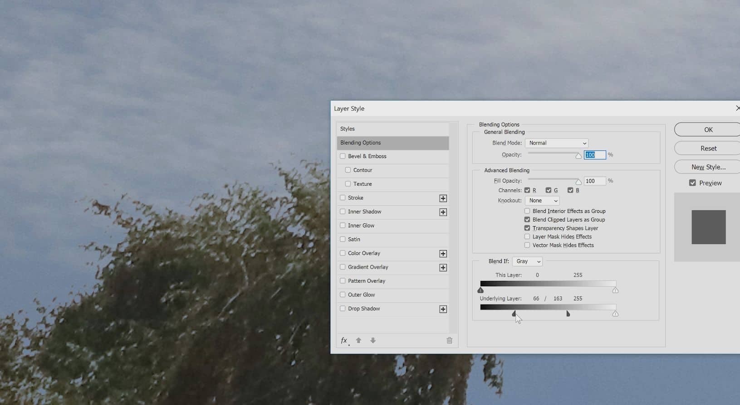Tick the Drop Shadow checkbox
Image resolution: width=740 pixels, height=405 pixels.
tap(343, 309)
